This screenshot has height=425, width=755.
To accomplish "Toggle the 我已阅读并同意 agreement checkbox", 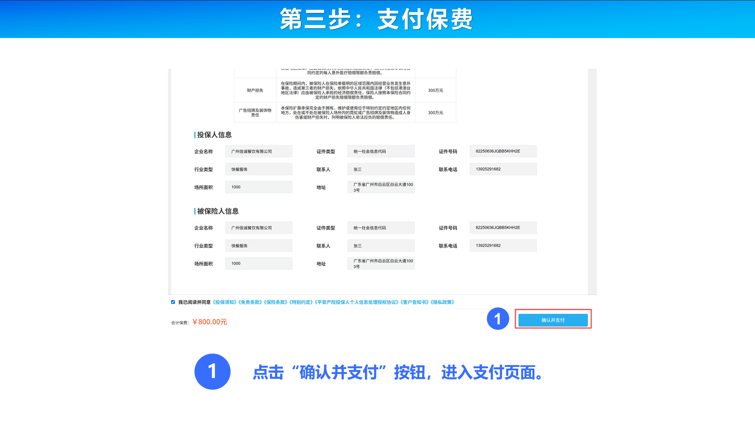I will (x=173, y=302).
